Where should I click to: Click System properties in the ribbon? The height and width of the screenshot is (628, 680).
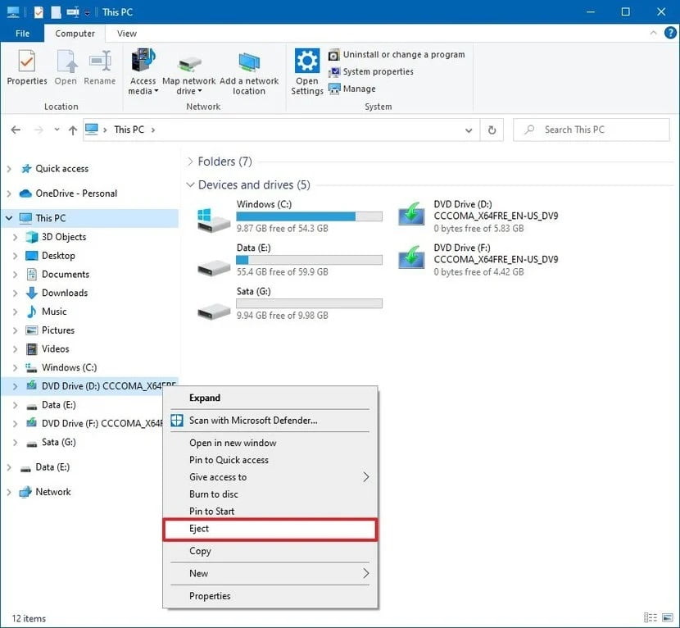[378, 71]
